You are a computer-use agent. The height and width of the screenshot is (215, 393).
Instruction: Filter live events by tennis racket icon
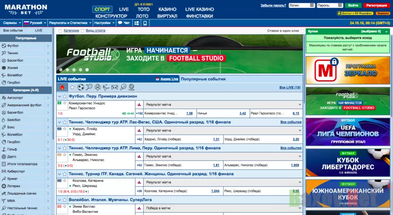[x=89, y=87]
